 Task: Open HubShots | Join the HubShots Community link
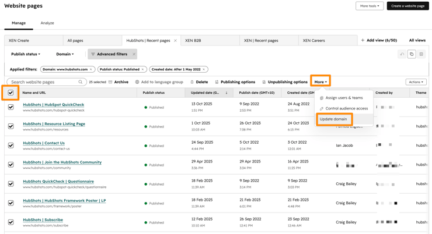tap(62, 162)
